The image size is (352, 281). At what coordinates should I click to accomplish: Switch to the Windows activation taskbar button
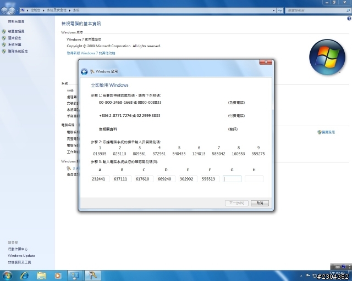pyautogui.click(x=92, y=276)
